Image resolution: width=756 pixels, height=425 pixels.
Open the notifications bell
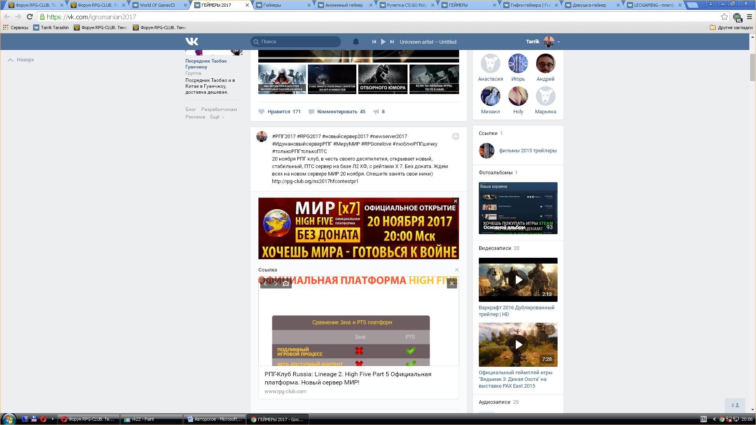coord(356,42)
